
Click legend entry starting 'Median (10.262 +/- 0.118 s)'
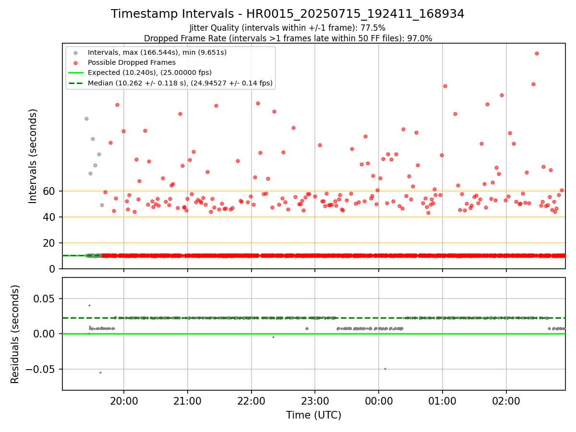(x=180, y=83)
